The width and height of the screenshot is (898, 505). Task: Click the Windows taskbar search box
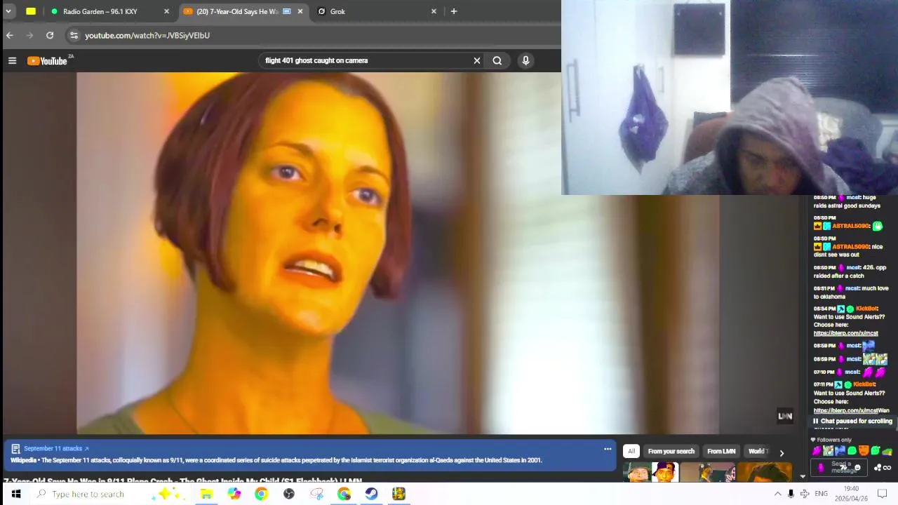click(x=112, y=494)
